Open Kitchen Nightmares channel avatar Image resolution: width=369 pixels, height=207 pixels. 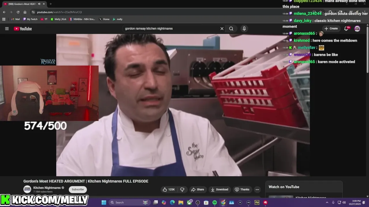pyautogui.click(x=27, y=189)
